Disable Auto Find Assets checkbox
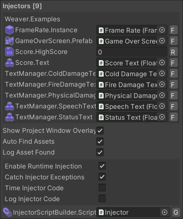This screenshot has width=183, height=219. (100, 142)
